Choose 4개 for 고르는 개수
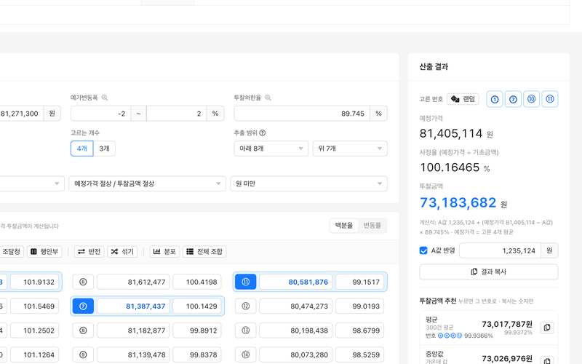The image size is (582, 364). 82,149
